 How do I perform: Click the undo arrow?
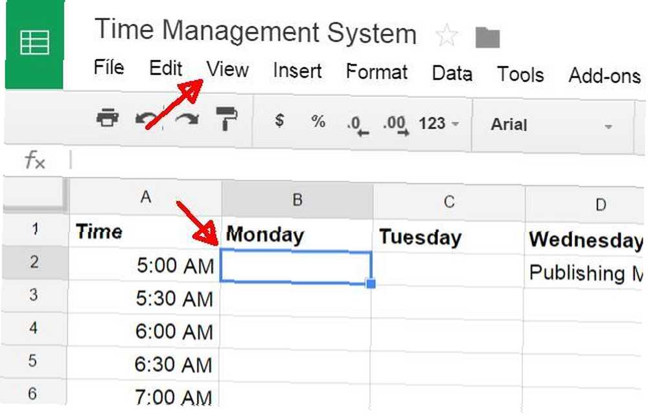(x=146, y=119)
